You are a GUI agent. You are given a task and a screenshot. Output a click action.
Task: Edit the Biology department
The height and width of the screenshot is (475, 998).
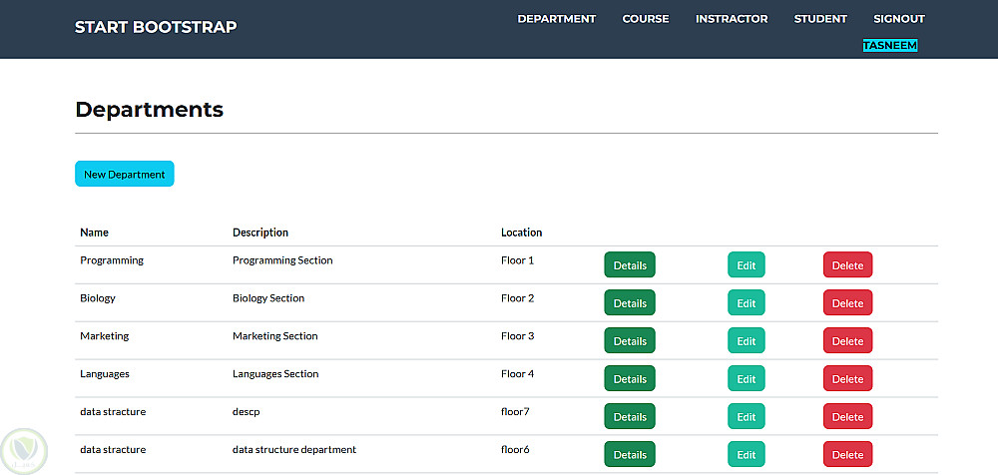click(747, 303)
